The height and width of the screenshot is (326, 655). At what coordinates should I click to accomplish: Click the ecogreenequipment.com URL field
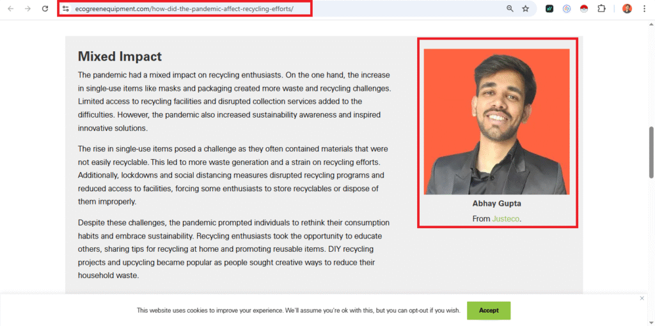coord(184,8)
